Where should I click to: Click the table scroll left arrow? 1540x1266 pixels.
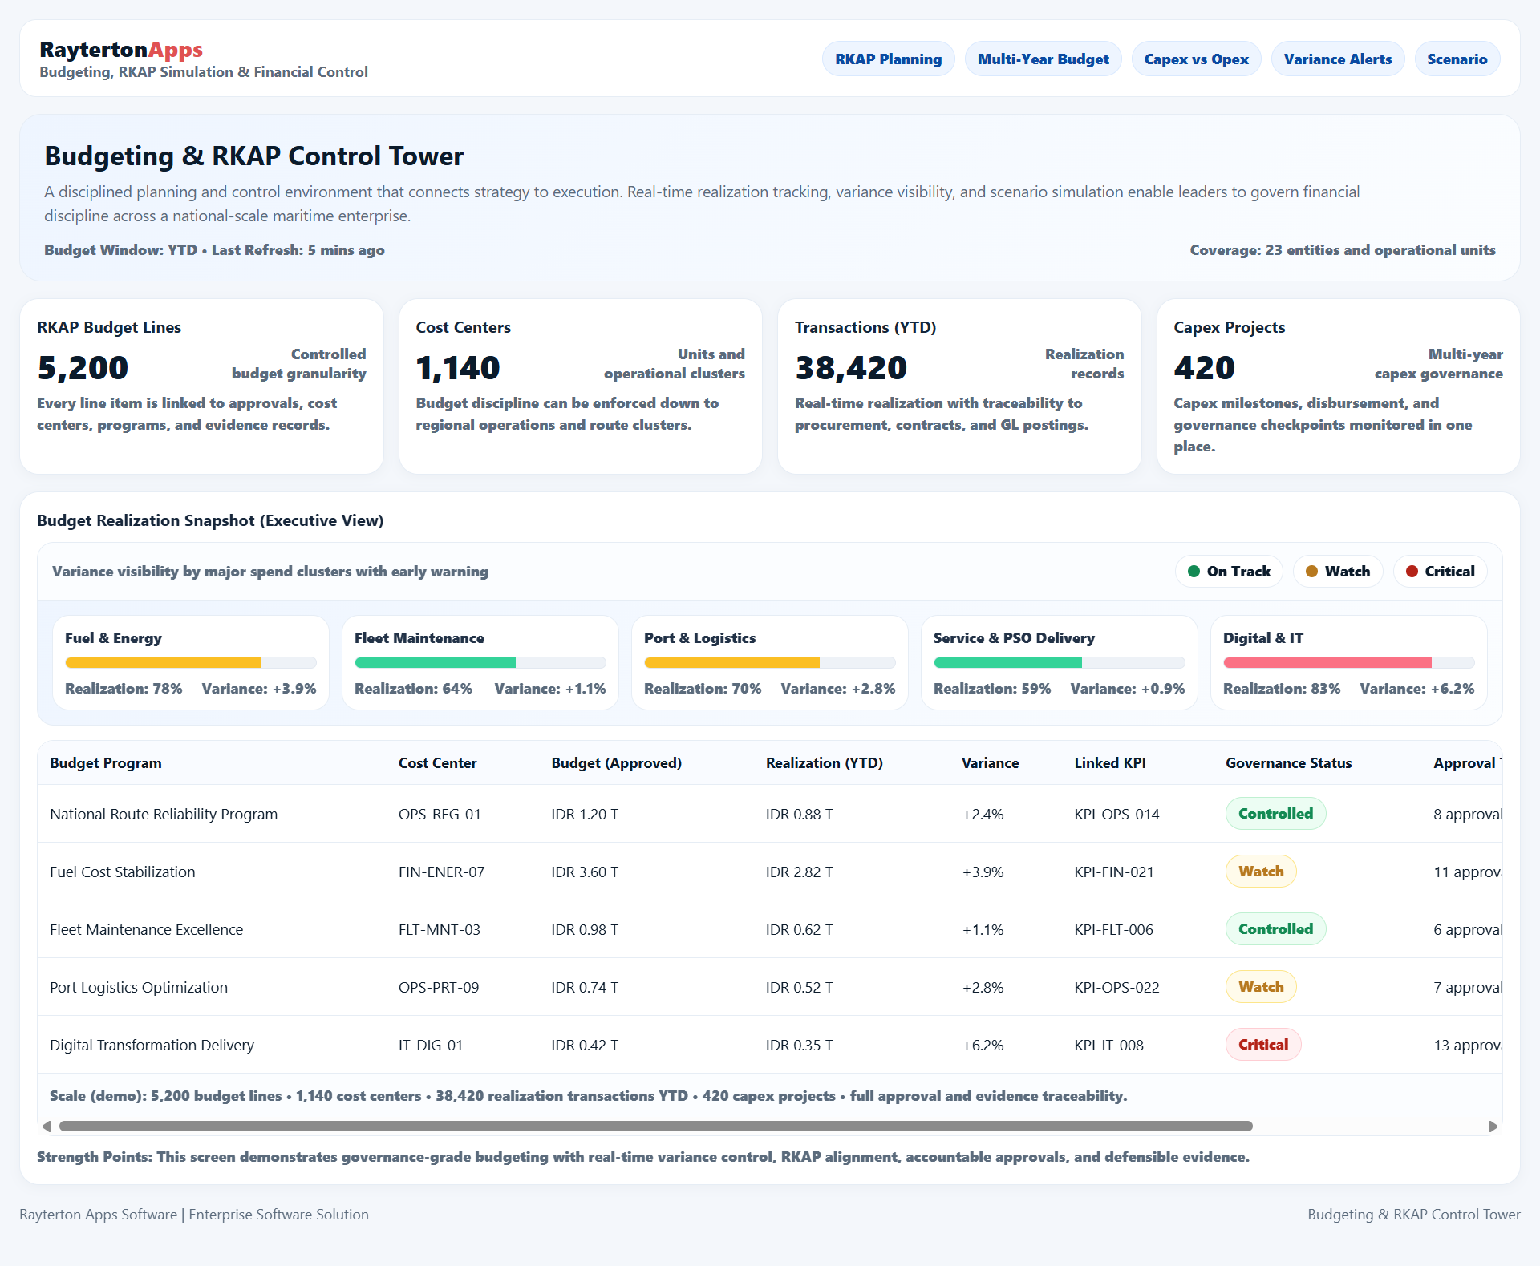[x=47, y=1126]
